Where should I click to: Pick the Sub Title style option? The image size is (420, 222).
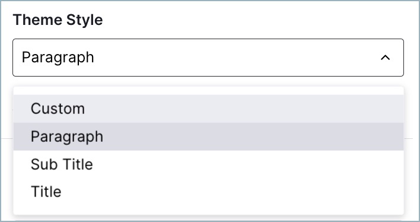click(208, 164)
